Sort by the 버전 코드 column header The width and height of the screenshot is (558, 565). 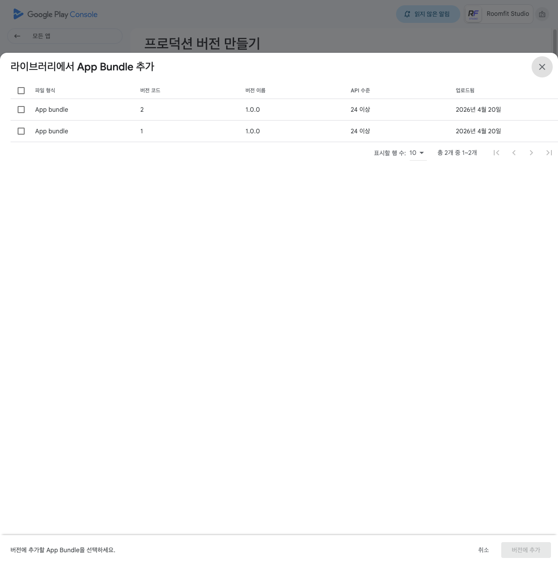150,91
